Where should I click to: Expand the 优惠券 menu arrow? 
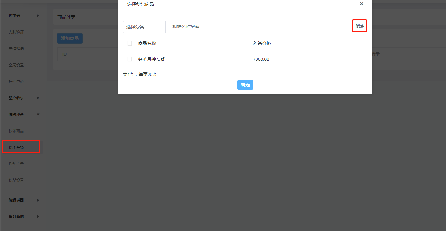click(38, 16)
